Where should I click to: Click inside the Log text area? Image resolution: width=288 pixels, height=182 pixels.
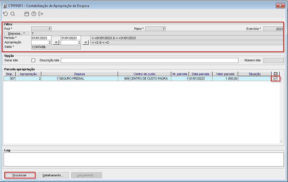coord(144,159)
